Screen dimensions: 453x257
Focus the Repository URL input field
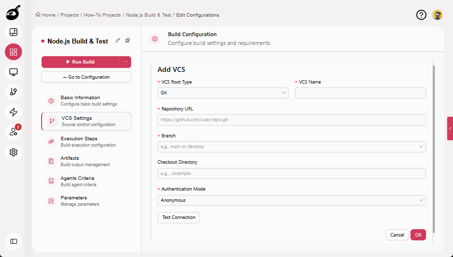(292, 120)
